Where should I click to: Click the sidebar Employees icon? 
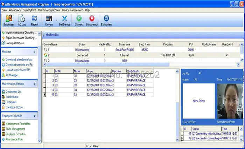coord(3,102)
